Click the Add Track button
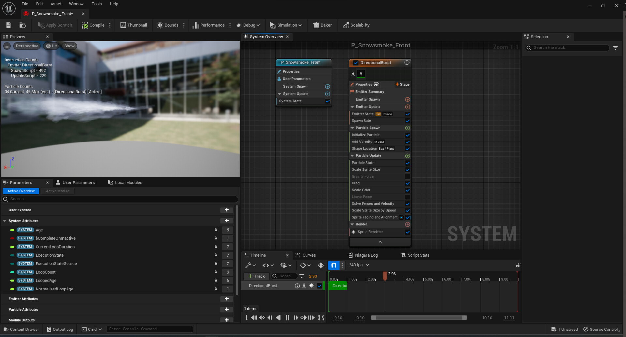 (256, 276)
